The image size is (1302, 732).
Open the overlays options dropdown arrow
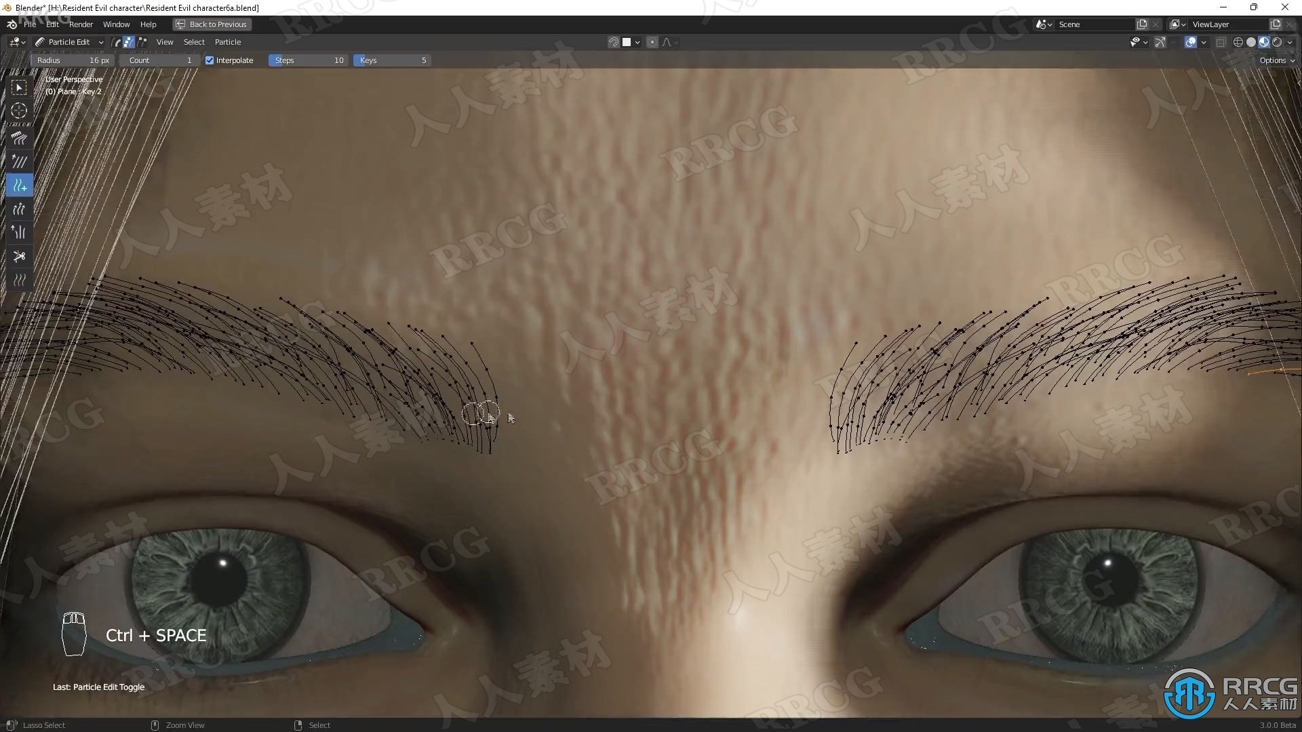pos(1204,42)
